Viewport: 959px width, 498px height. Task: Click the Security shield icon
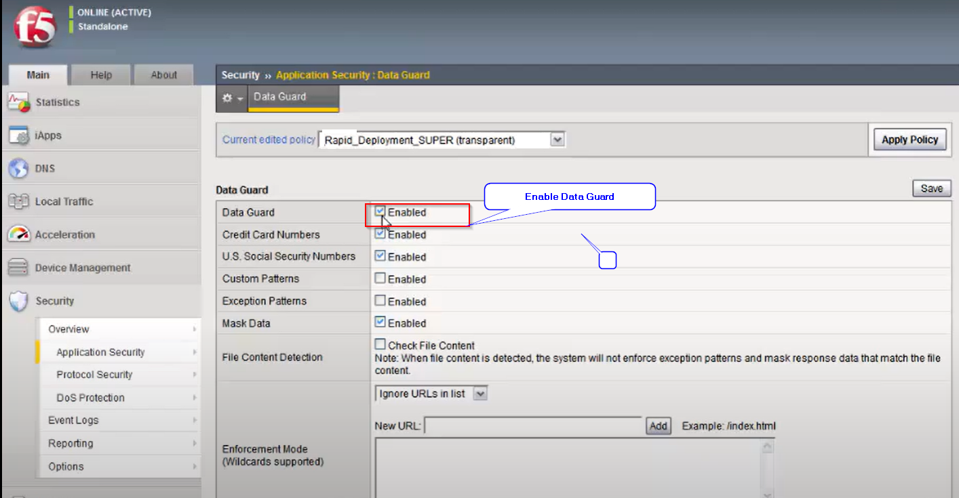tap(19, 302)
